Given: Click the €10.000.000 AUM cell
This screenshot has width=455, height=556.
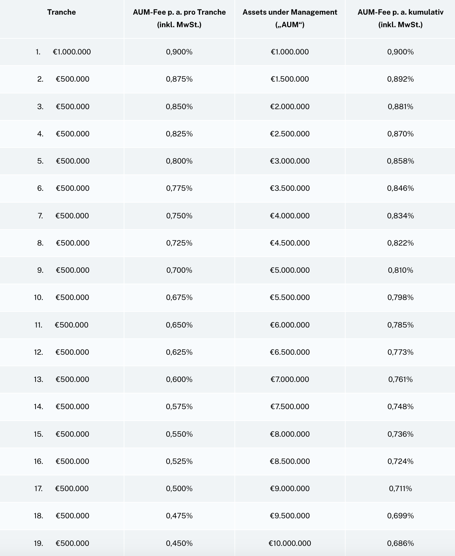Looking at the screenshot, I should pos(290,543).
